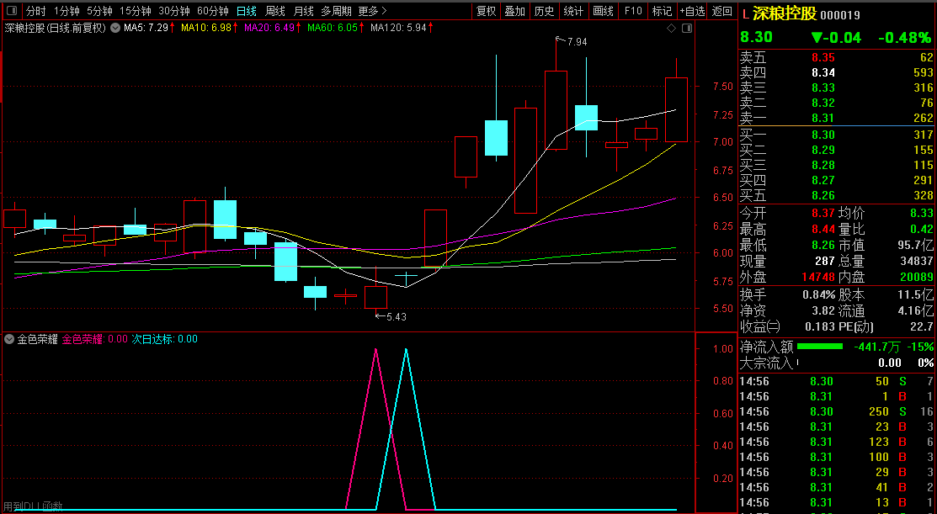
Task: Click the last red candlestick on the chart
Action: pos(677,109)
